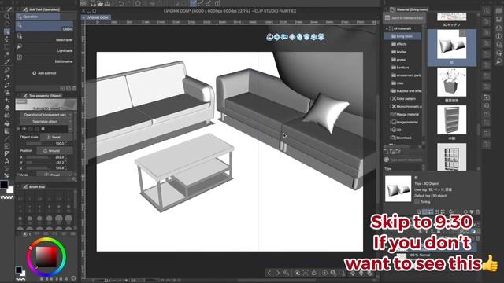Enable the Toning checkbox
Screen dimensions: 504x283
click(417, 202)
